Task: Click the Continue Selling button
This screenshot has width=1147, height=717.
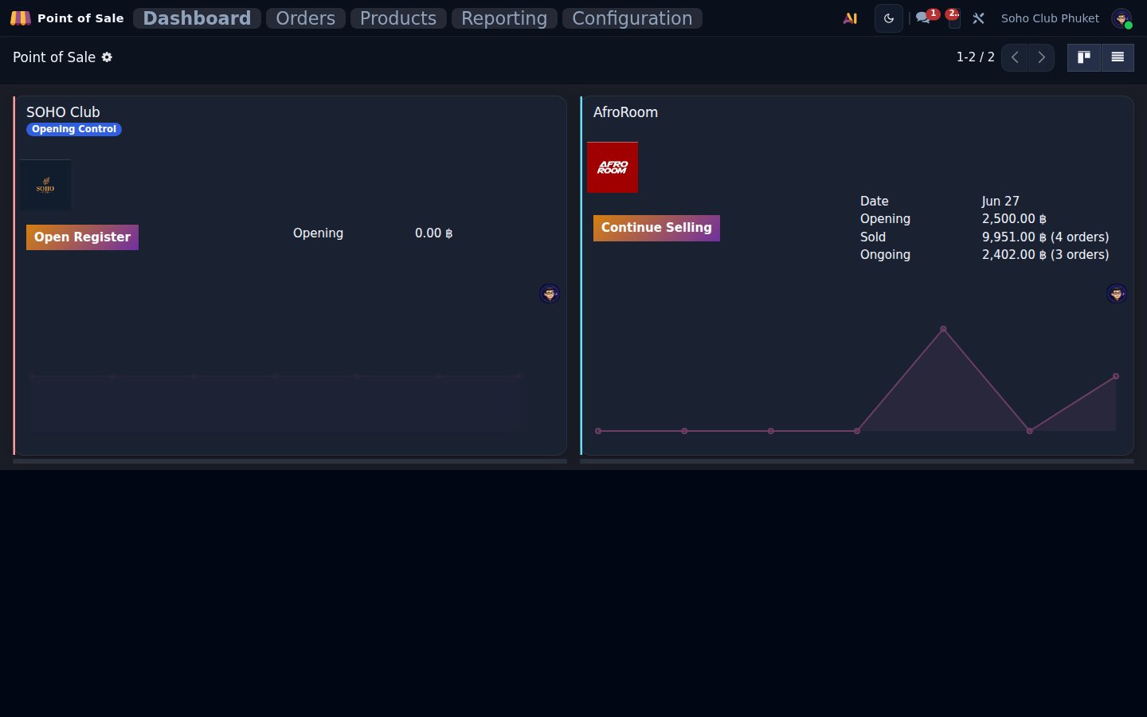Action: click(656, 228)
